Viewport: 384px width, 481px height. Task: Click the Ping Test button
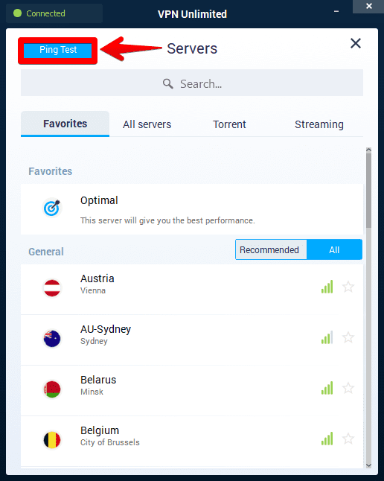(57, 51)
